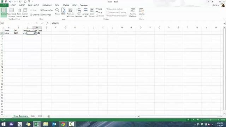Open Excel from the taskbar
Viewport: 226px width, 127px height.
coord(37,124)
